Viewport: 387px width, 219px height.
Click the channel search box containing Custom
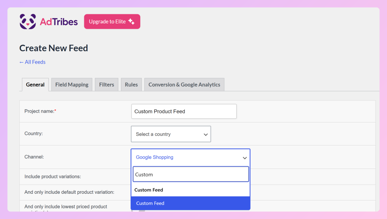pyautogui.click(x=191, y=174)
